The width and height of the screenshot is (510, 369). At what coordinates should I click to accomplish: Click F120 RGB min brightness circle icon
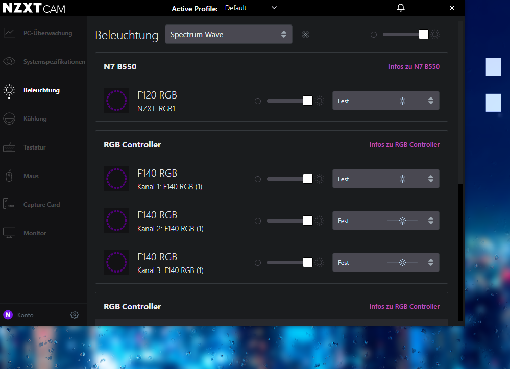coord(258,101)
